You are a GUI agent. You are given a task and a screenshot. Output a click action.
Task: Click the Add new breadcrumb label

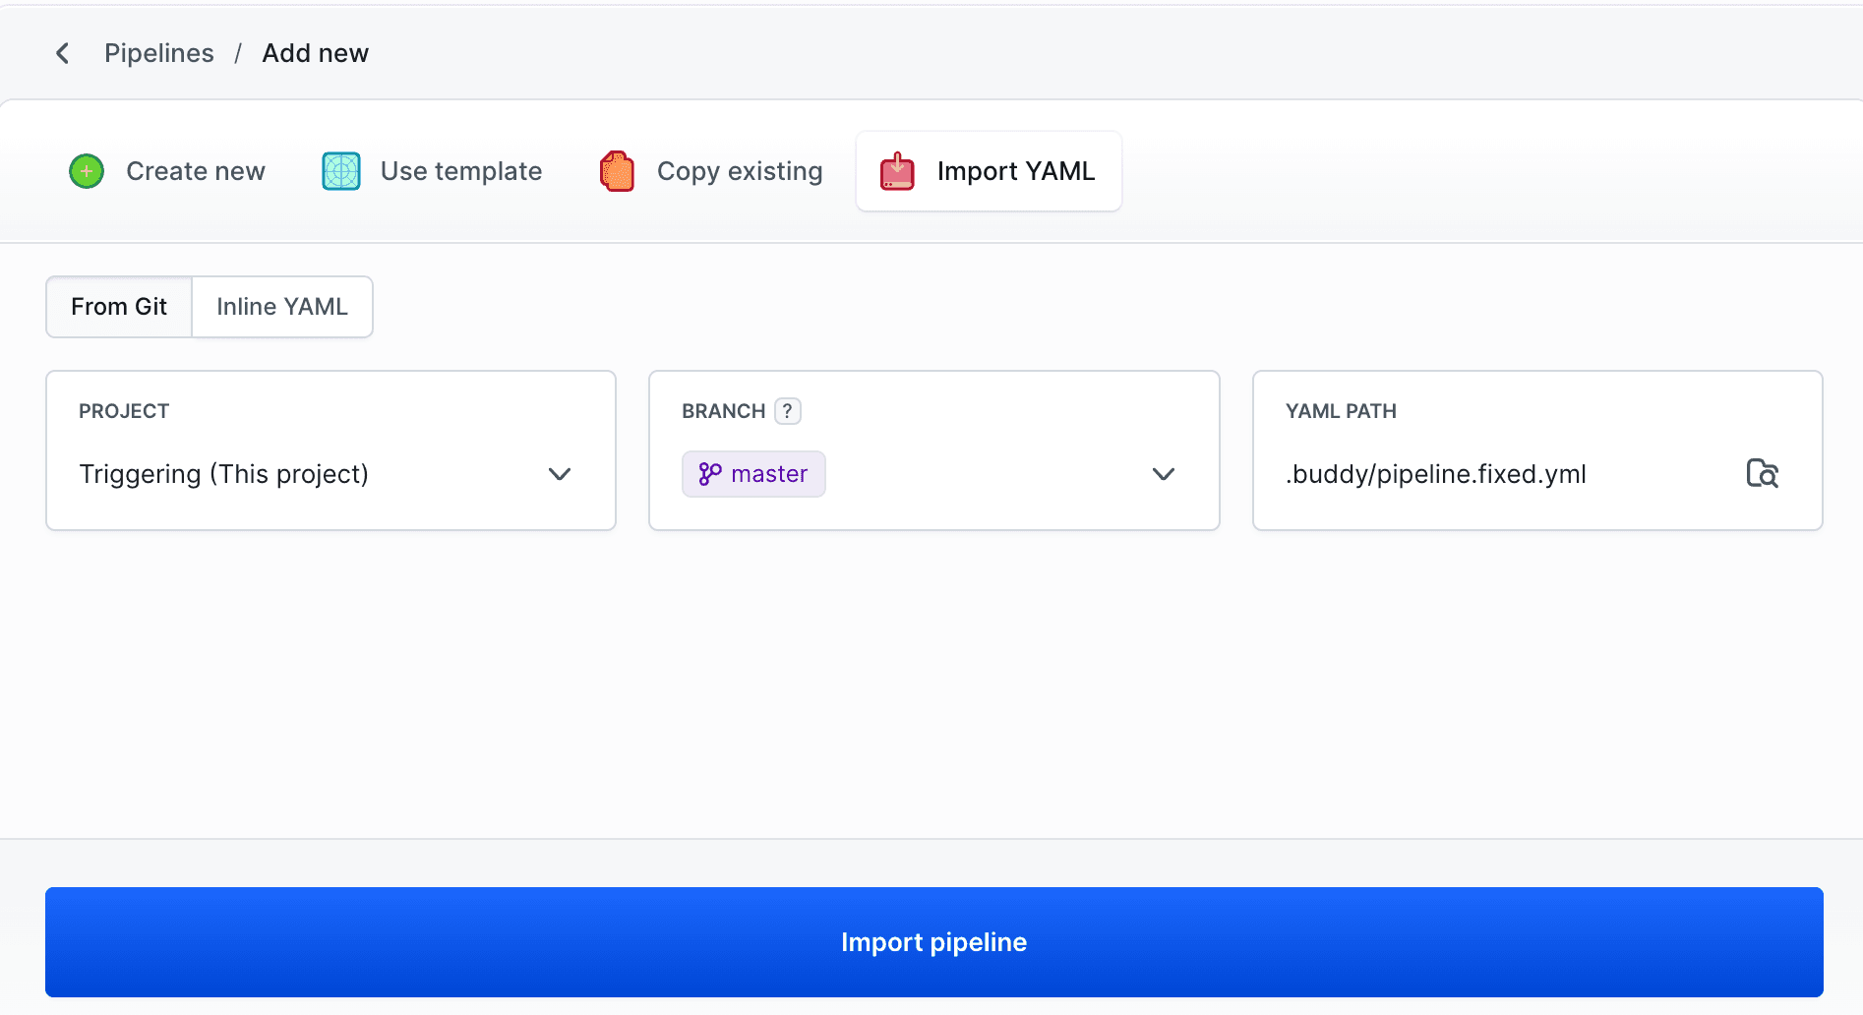315,52
